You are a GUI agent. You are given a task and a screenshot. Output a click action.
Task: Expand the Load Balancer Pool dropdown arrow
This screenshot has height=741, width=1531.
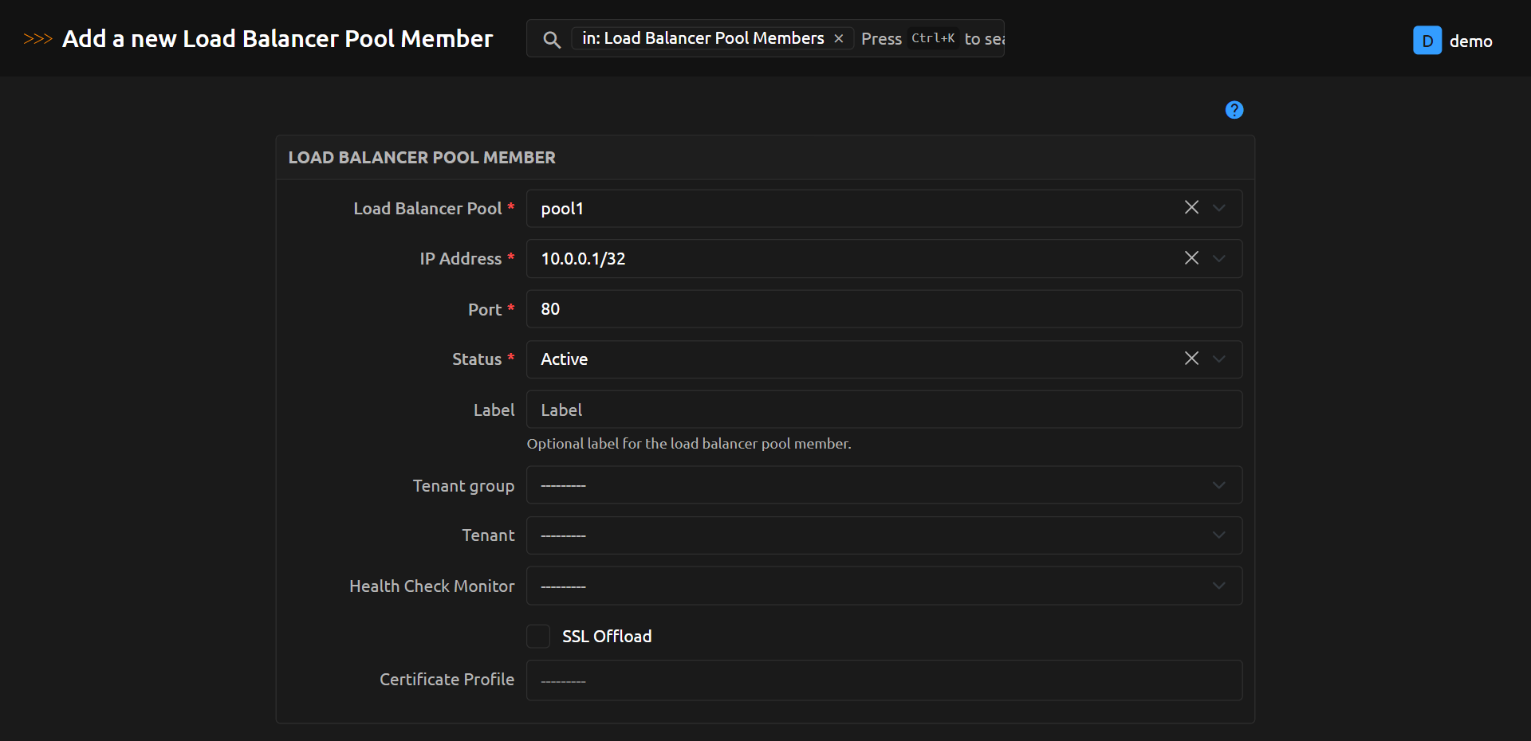coord(1218,208)
